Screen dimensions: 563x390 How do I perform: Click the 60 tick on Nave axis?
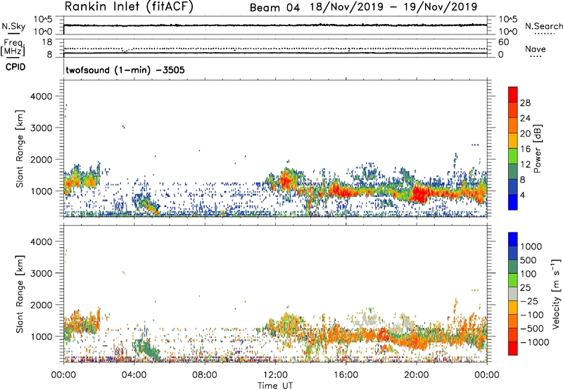click(x=504, y=42)
